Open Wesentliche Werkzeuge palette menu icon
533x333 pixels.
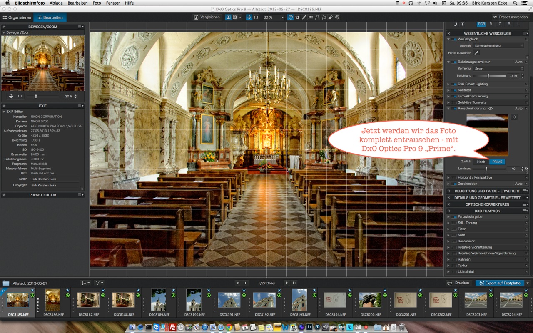click(526, 33)
